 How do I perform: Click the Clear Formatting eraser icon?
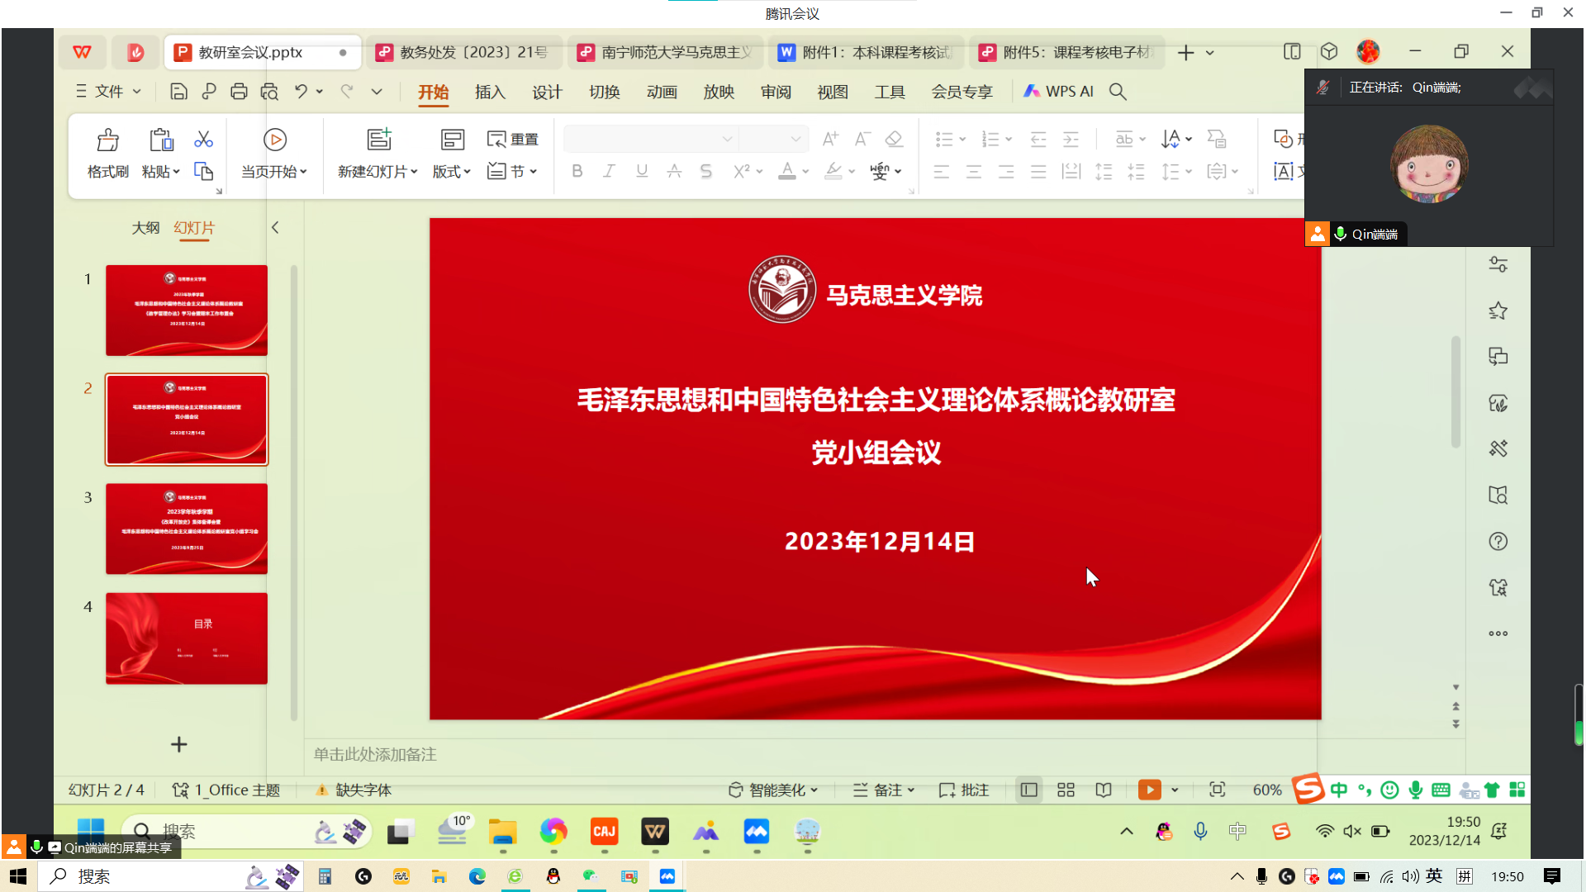tap(894, 139)
